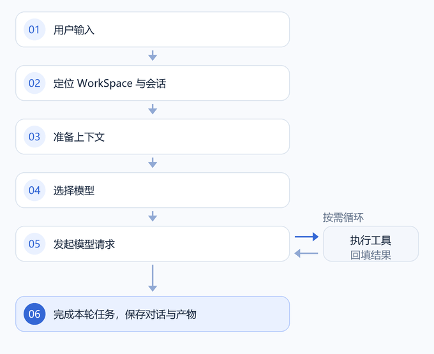This screenshot has height=354, width=434.
Task: Click the 02 step number badge
Action: (34, 84)
